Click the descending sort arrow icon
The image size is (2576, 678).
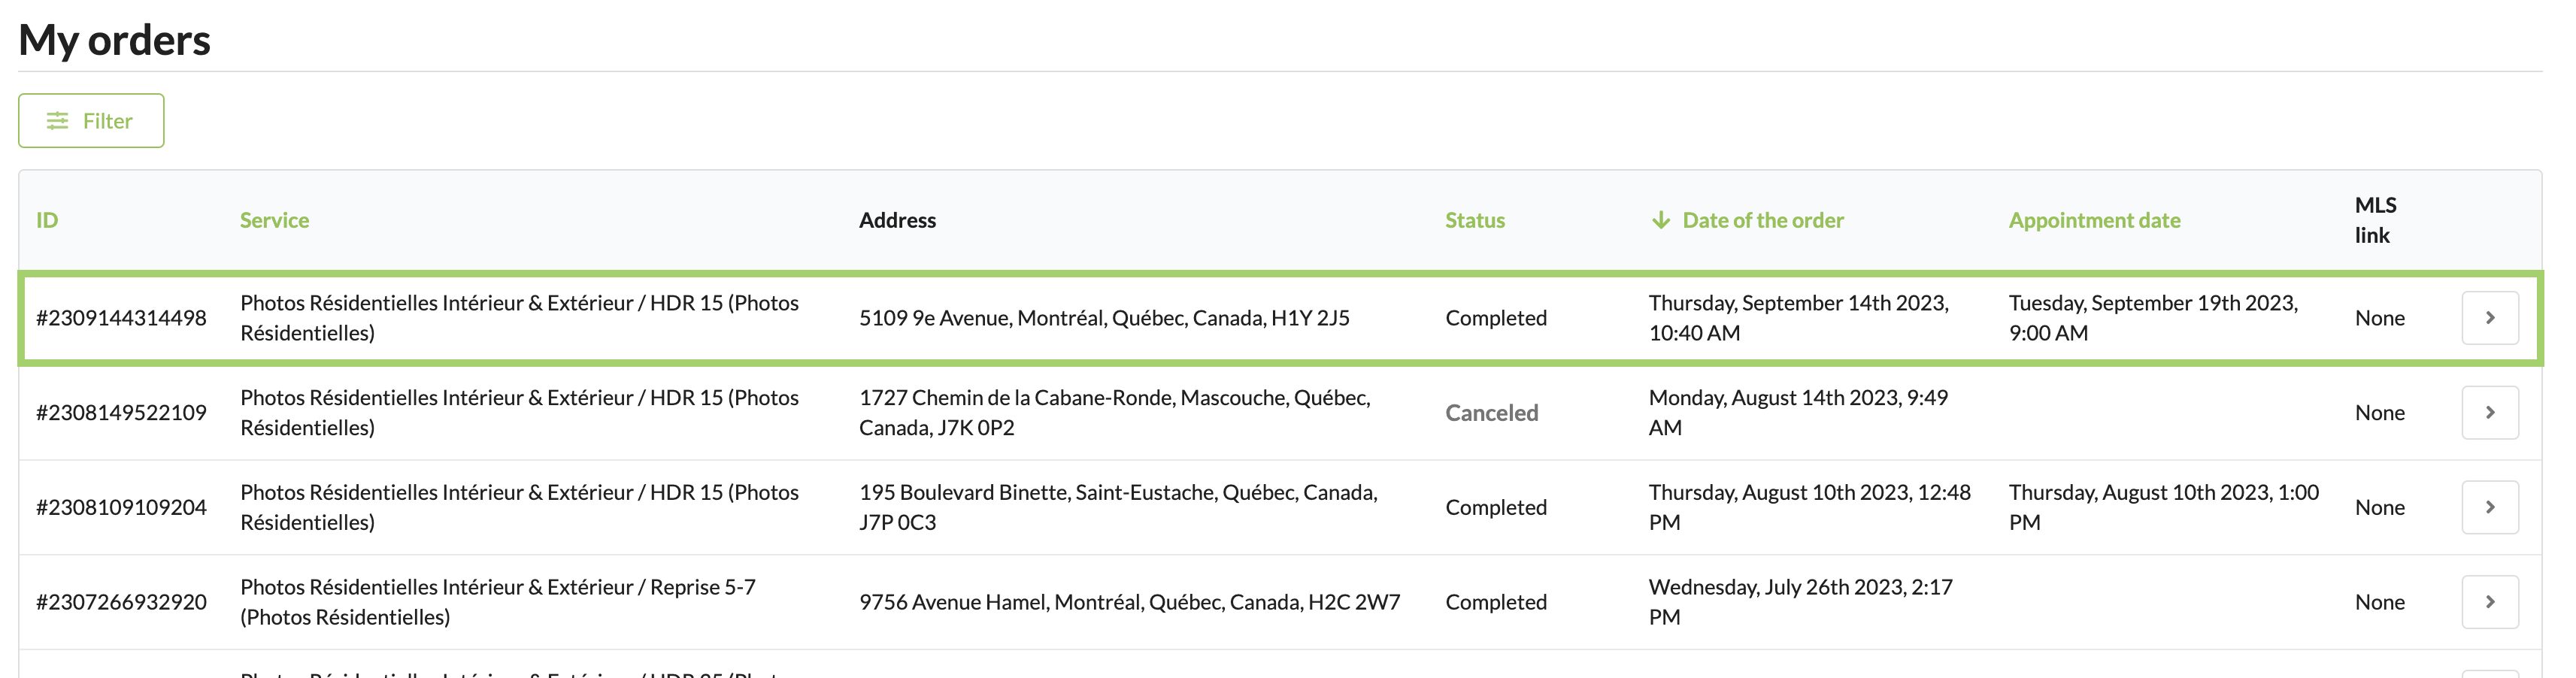click(1660, 220)
